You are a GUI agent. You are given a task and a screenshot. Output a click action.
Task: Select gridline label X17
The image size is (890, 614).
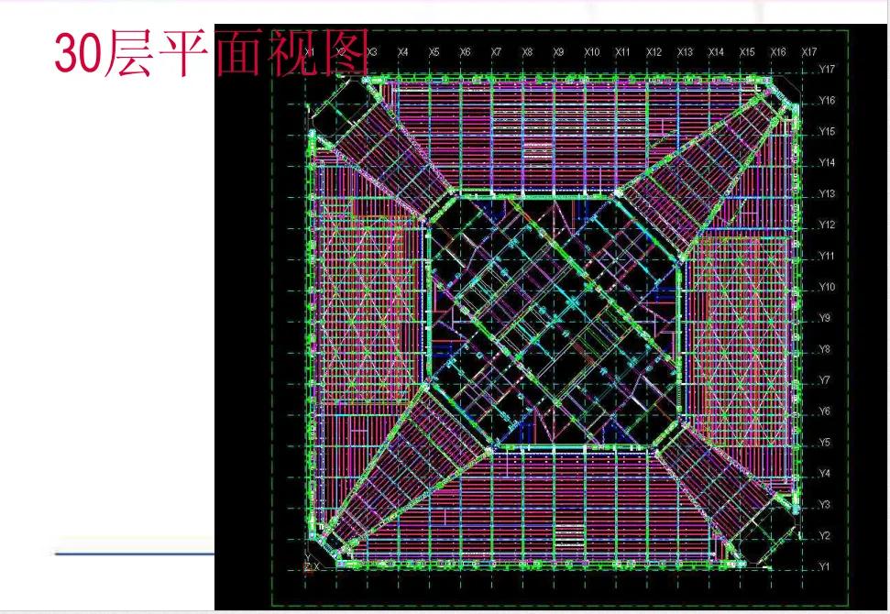point(808,52)
